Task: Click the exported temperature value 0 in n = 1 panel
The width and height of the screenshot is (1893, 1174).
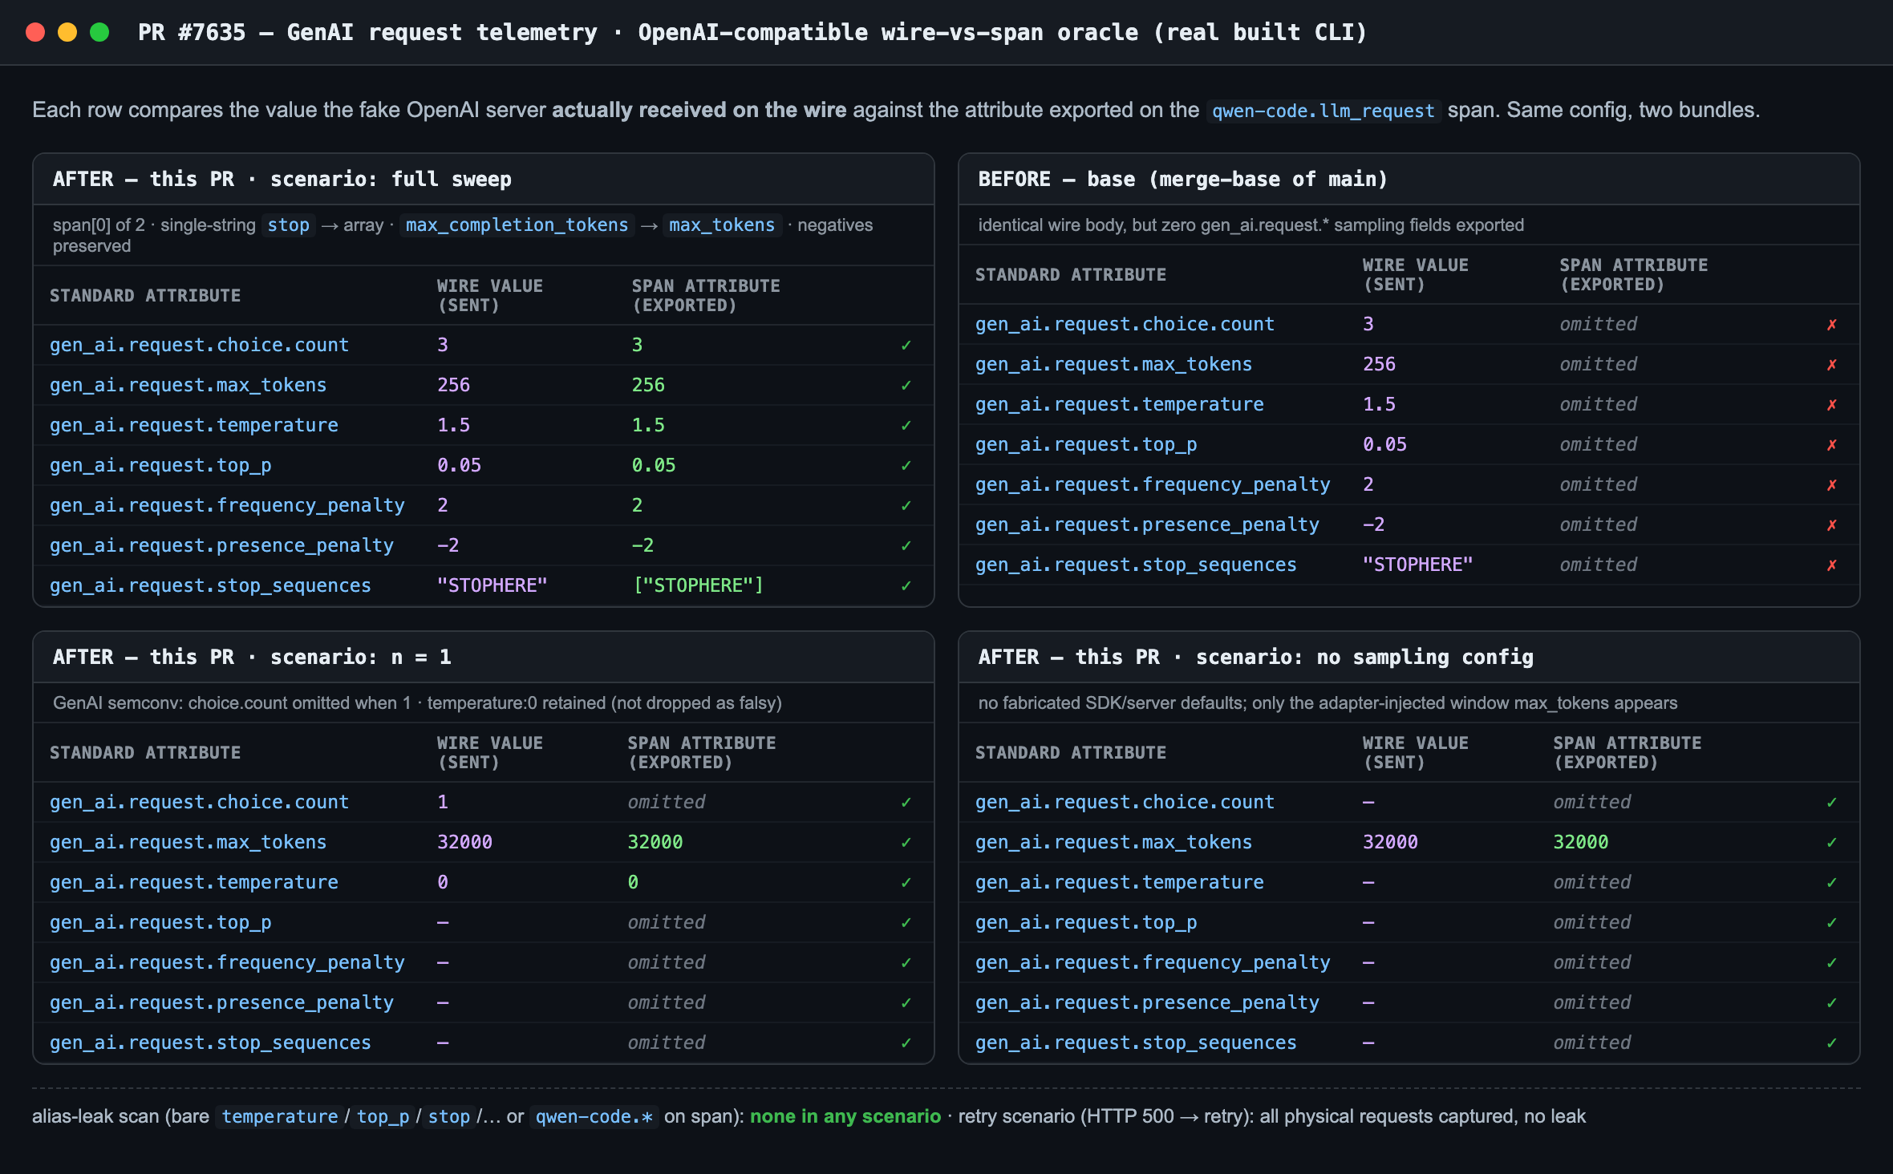Action: (x=633, y=882)
